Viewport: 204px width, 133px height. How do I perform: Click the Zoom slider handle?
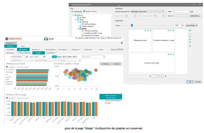(x=132, y=25)
